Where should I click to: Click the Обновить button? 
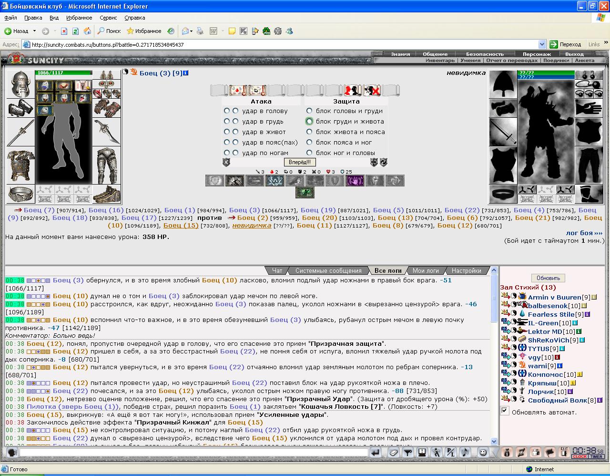click(548, 278)
